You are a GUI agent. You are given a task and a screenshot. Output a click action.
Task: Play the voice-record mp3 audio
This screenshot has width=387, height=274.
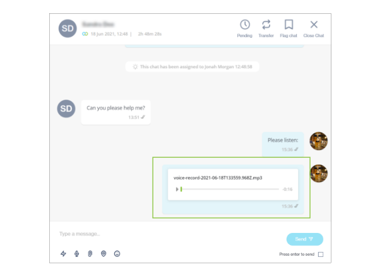click(x=177, y=189)
